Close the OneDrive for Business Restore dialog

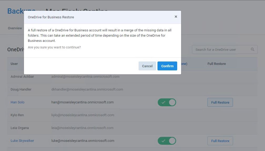click(176, 17)
